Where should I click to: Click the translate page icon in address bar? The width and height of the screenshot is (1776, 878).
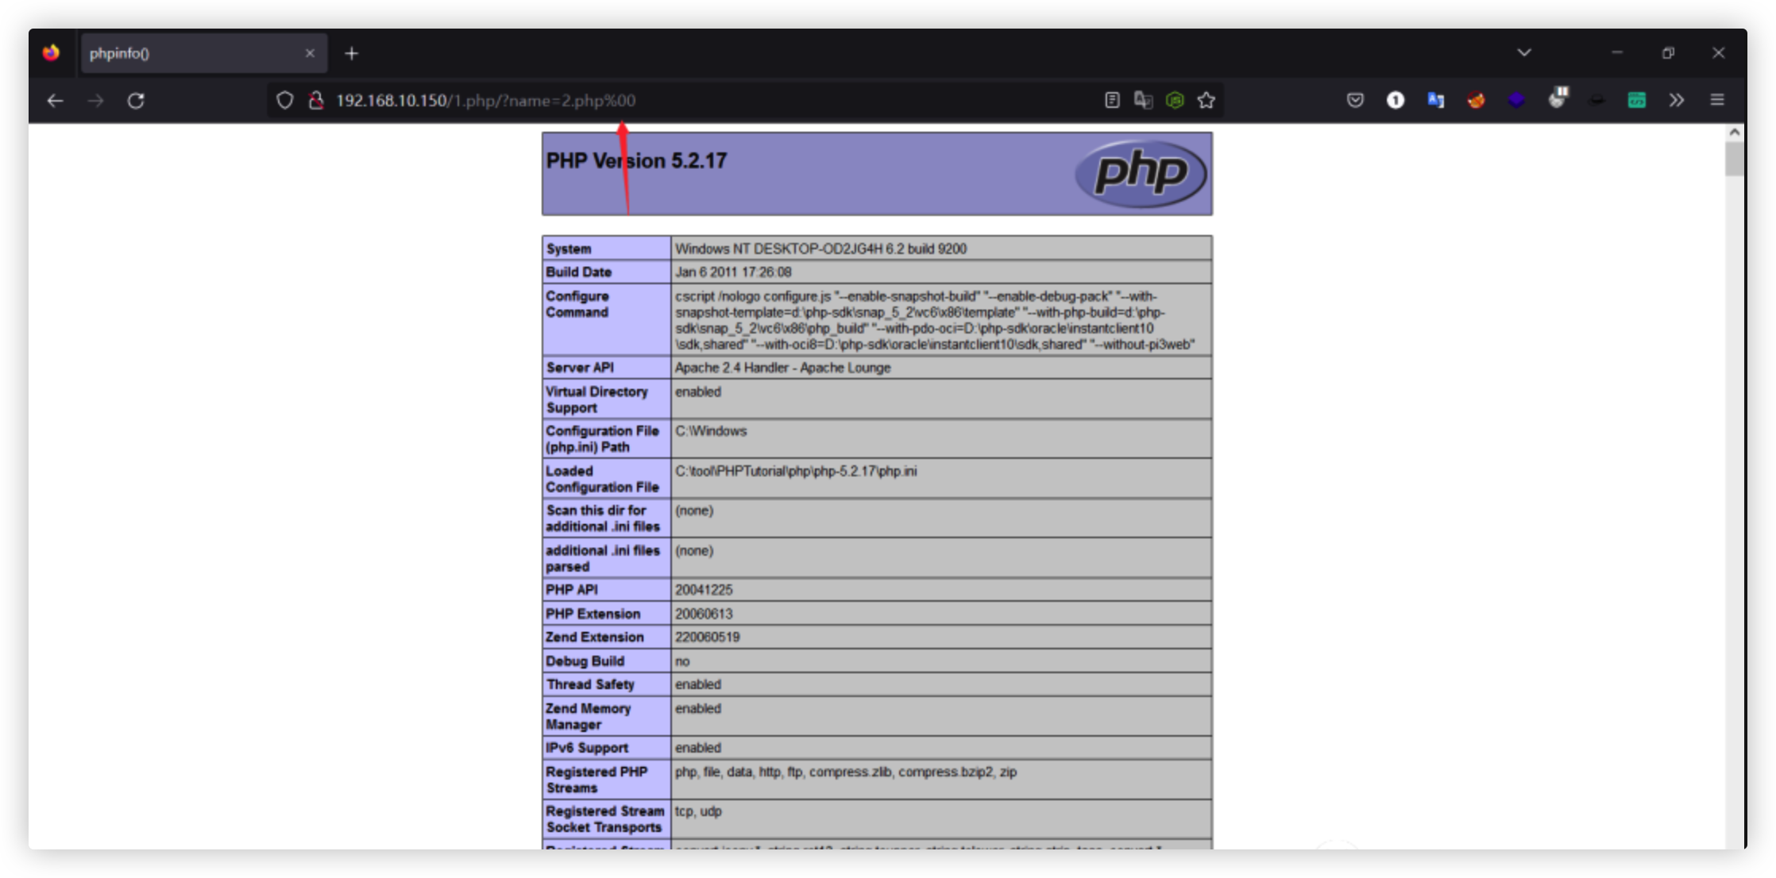(x=1143, y=101)
